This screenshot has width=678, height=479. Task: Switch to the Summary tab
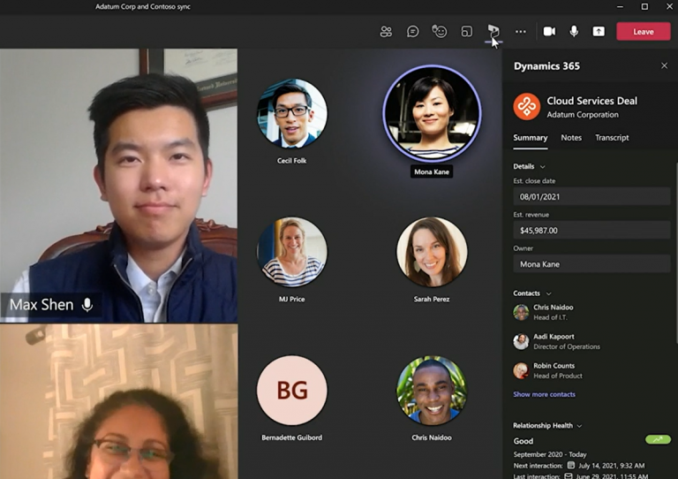pos(530,138)
